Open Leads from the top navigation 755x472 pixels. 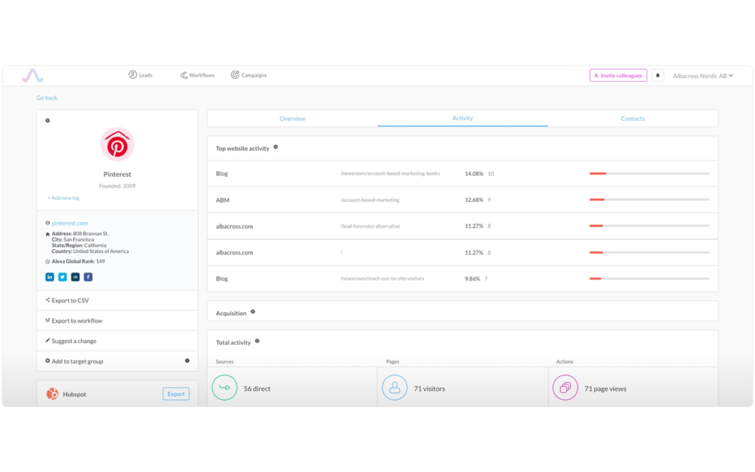coord(140,75)
